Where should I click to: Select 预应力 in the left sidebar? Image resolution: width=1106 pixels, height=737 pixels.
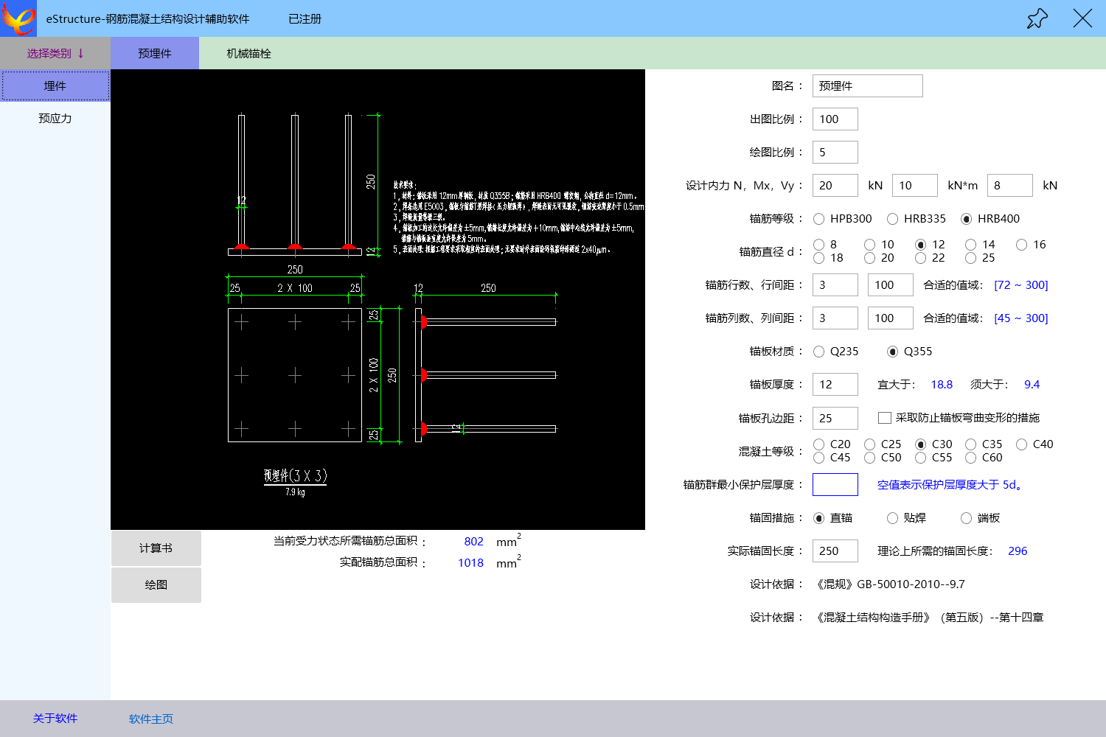coord(55,118)
